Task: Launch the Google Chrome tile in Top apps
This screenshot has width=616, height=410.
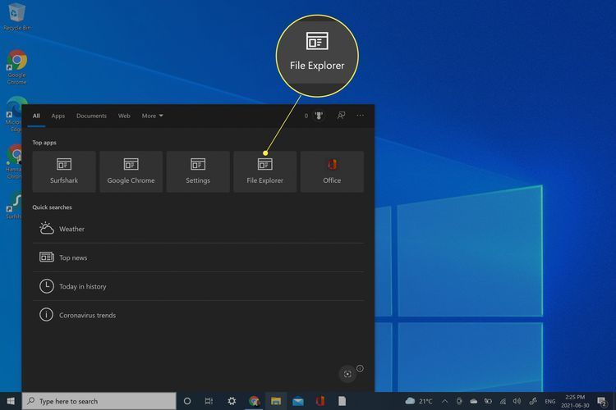Action: [131, 171]
